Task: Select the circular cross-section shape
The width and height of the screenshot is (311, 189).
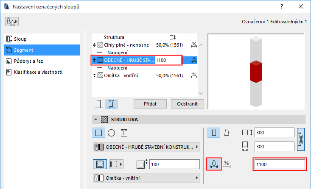Action: [x=111, y=133]
